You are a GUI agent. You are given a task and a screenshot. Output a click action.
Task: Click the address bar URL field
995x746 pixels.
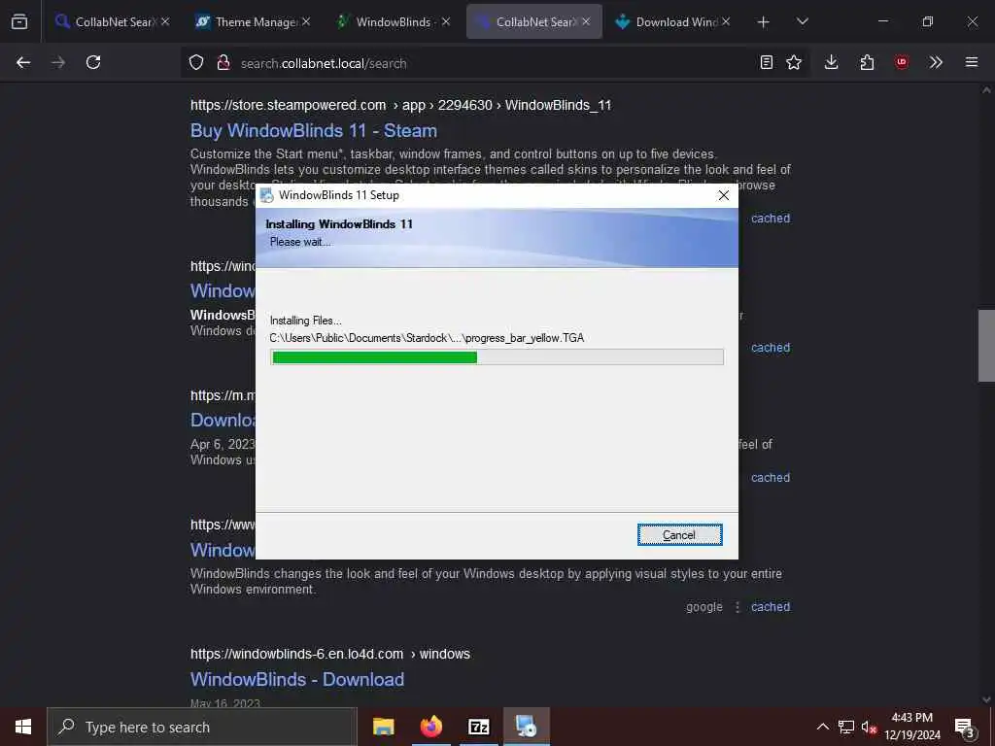(495, 63)
